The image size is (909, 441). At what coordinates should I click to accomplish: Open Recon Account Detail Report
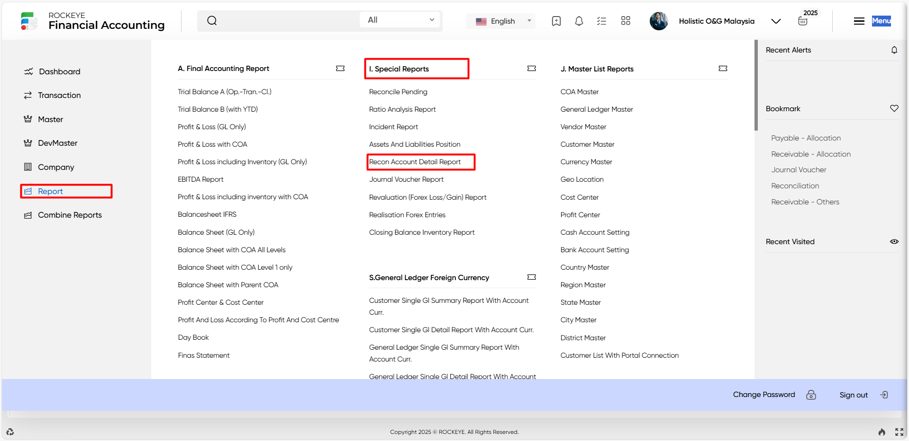[415, 162]
